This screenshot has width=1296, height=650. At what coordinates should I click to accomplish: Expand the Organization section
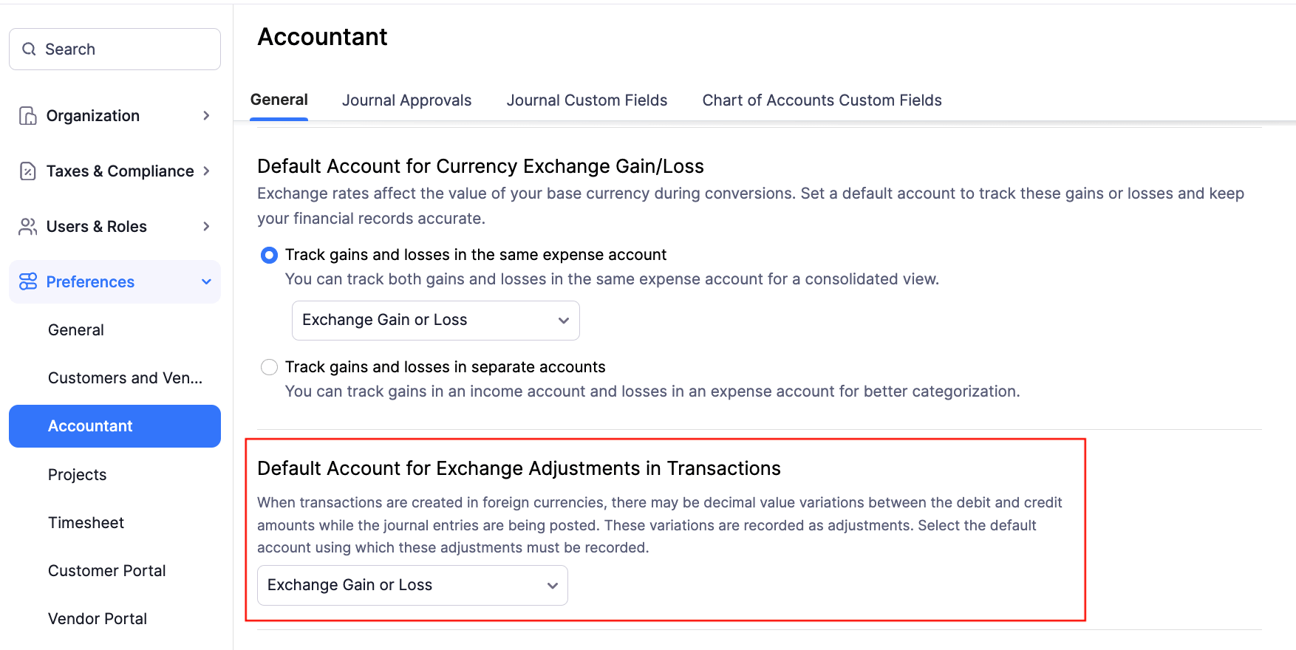tap(207, 115)
